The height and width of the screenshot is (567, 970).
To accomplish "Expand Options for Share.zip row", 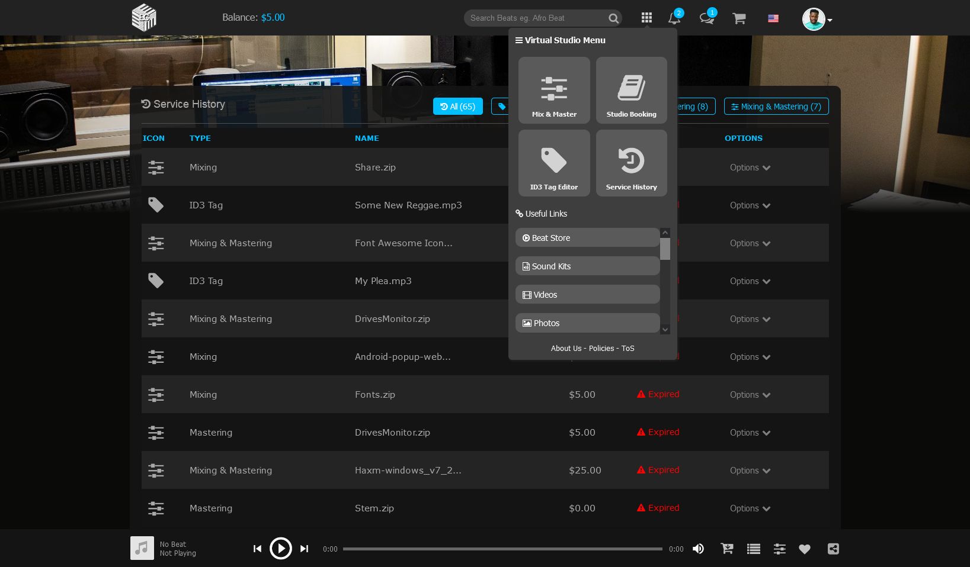I will coord(750,167).
